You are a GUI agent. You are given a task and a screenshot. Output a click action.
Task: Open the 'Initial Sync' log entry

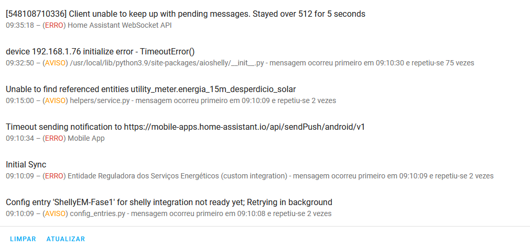pyautogui.click(x=265, y=170)
